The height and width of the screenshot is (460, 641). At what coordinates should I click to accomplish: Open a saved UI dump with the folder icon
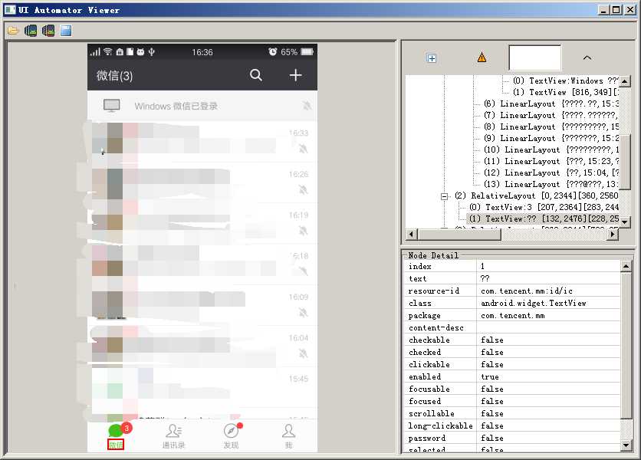click(13, 31)
